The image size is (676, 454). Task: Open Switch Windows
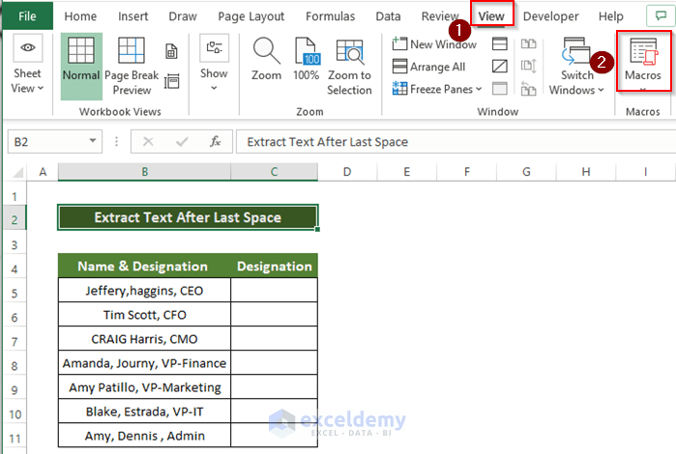point(576,66)
